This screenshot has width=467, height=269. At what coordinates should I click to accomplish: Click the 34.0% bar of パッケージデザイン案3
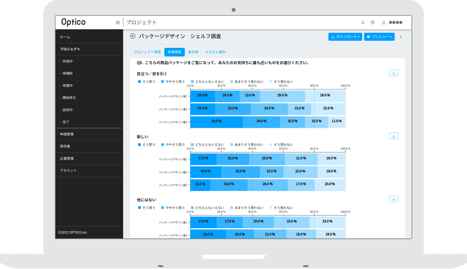coord(216,121)
